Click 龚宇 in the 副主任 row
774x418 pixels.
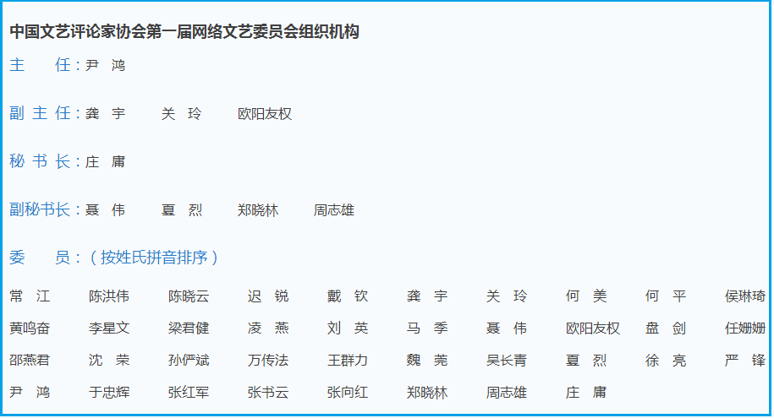tap(105, 113)
